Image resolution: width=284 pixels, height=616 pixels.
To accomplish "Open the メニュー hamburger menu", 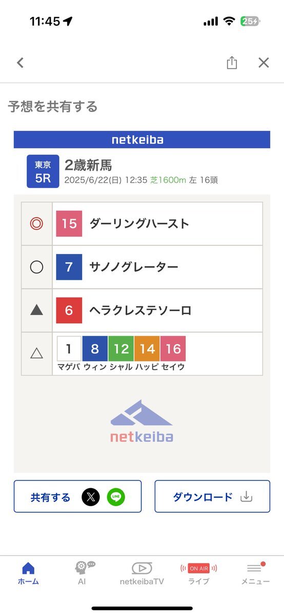I will (x=255, y=573).
